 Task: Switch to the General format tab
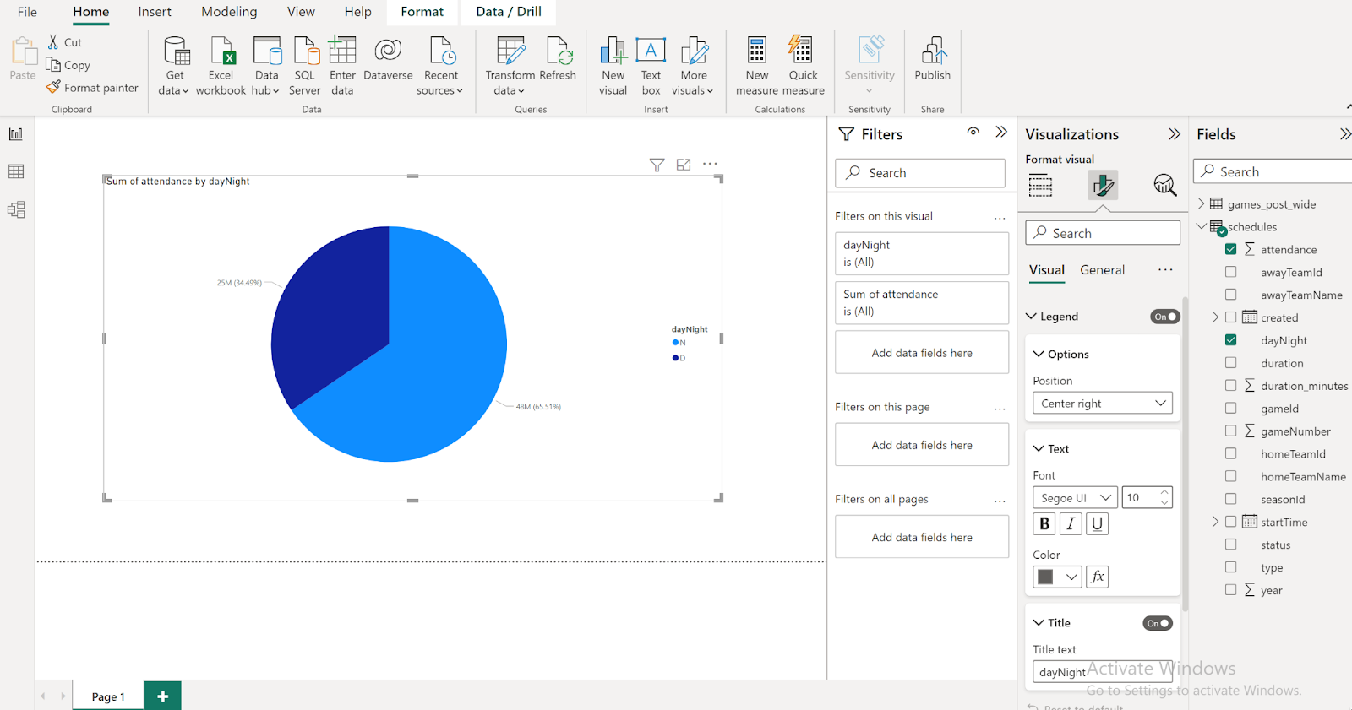pos(1102,270)
